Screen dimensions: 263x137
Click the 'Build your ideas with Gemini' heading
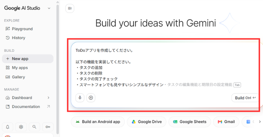coord(156,23)
